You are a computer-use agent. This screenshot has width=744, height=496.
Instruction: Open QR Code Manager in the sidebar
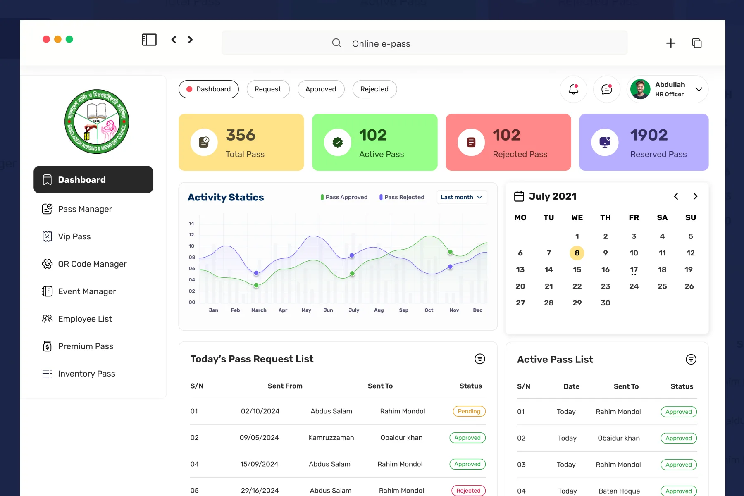tap(92, 264)
